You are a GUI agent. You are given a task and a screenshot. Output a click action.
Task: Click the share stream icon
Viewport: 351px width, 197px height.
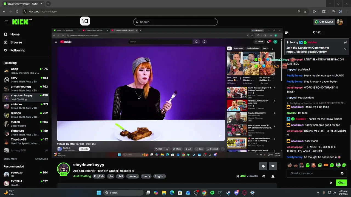coord(264,176)
